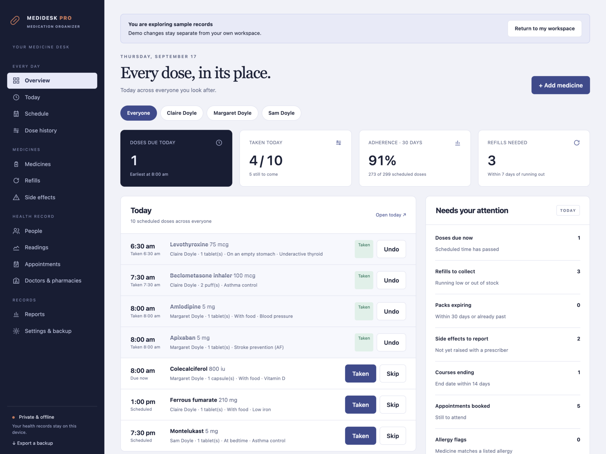Undo the Amlodipine taken dose

[x=391, y=311]
